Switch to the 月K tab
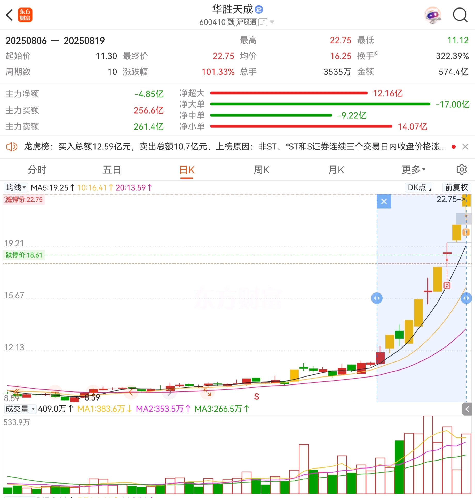The height and width of the screenshot is (498, 475). 336,170
